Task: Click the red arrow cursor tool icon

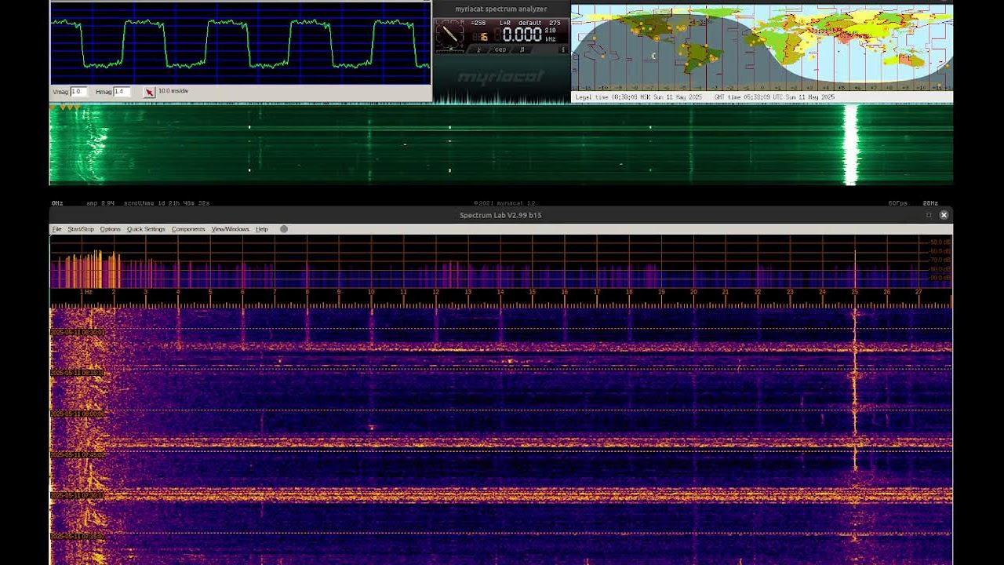Action: [x=149, y=92]
